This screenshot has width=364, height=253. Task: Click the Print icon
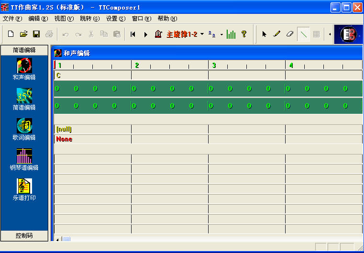(49, 34)
